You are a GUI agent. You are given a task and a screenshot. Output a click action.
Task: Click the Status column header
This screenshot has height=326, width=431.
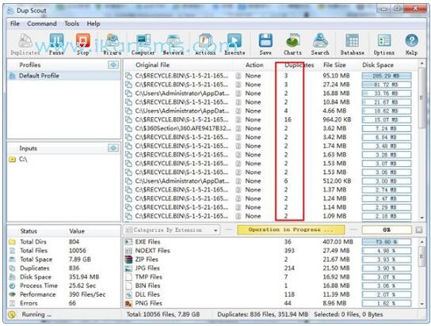[x=29, y=231]
